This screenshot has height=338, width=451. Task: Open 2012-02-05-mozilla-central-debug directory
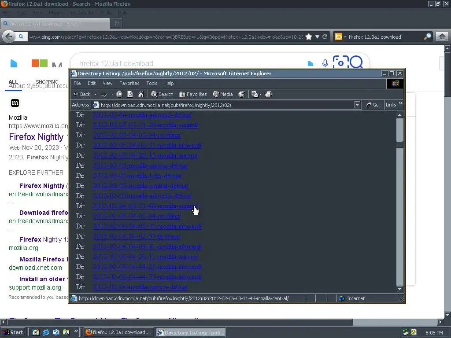(x=140, y=186)
